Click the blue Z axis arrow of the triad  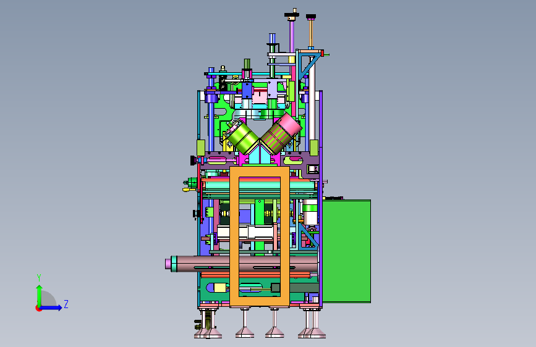(x=51, y=307)
